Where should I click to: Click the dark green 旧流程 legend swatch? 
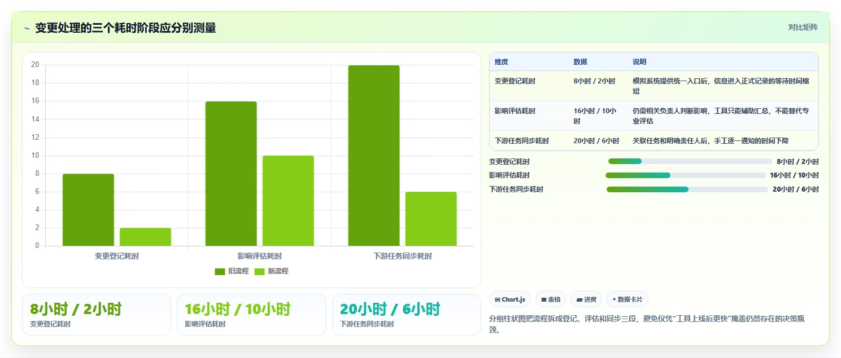coord(220,272)
